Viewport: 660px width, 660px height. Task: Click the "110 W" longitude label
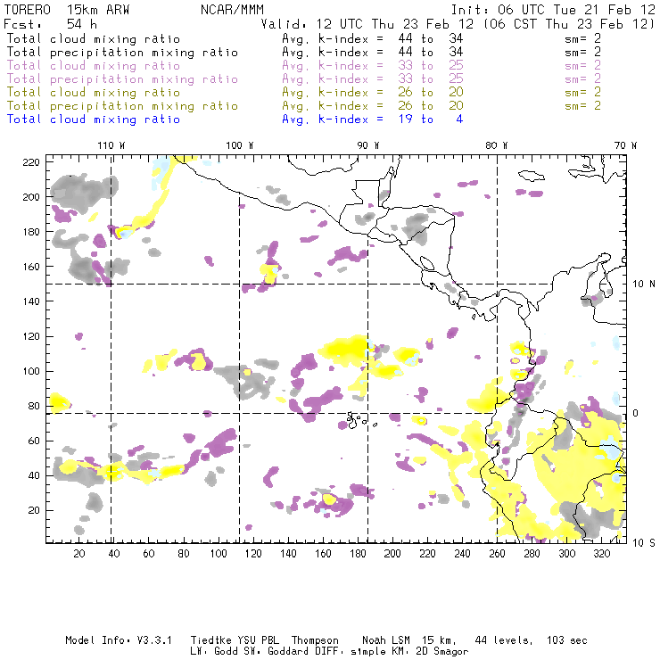(x=111, y=145)
